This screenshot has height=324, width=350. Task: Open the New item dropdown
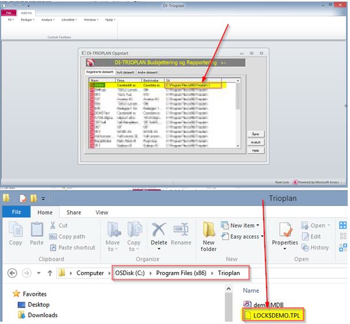240,226
